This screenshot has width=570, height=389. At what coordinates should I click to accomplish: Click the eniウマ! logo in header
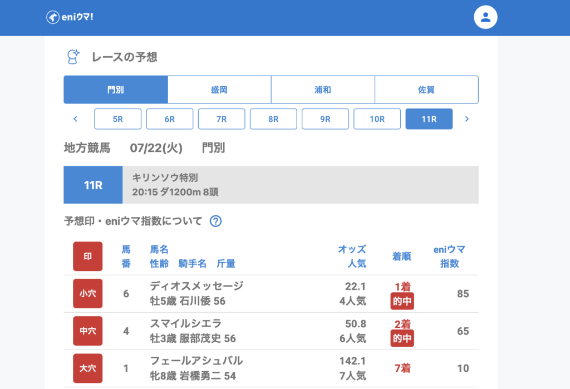pos(70,17)
